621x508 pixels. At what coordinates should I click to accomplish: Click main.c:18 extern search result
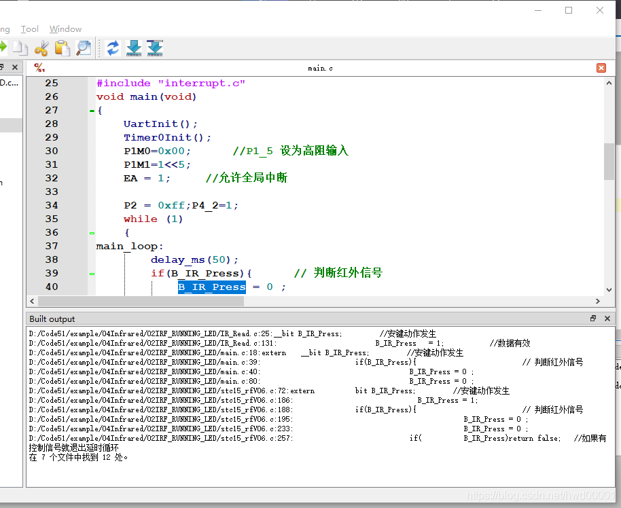coord(245,352)
